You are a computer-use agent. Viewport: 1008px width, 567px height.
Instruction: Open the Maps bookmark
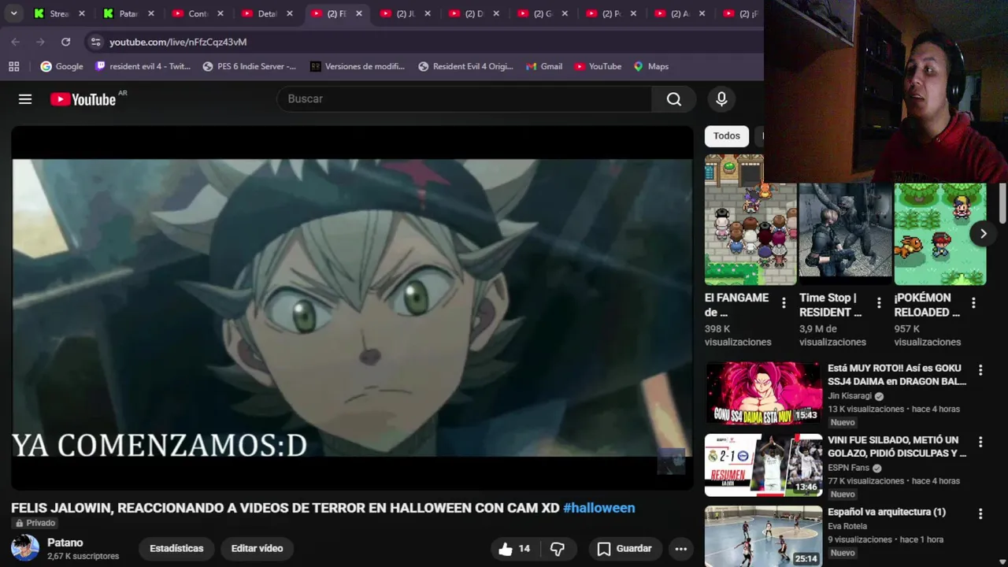650,66
